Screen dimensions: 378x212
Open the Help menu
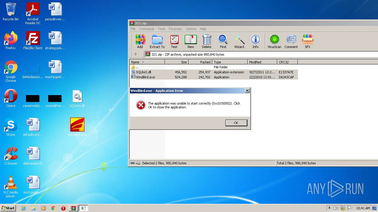pos(203,29)
